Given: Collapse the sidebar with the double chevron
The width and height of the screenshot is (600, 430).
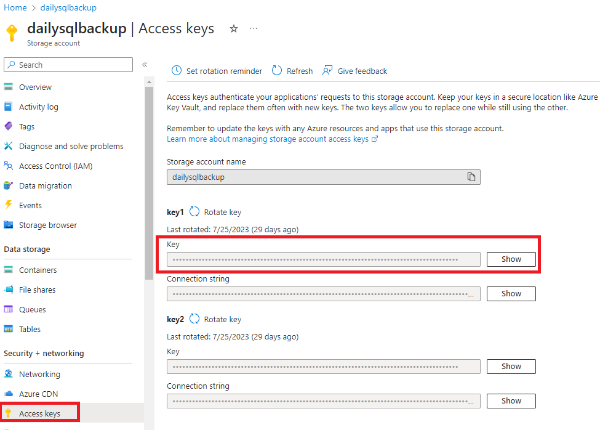Looking at the screenshot, I should click(145, 65).
